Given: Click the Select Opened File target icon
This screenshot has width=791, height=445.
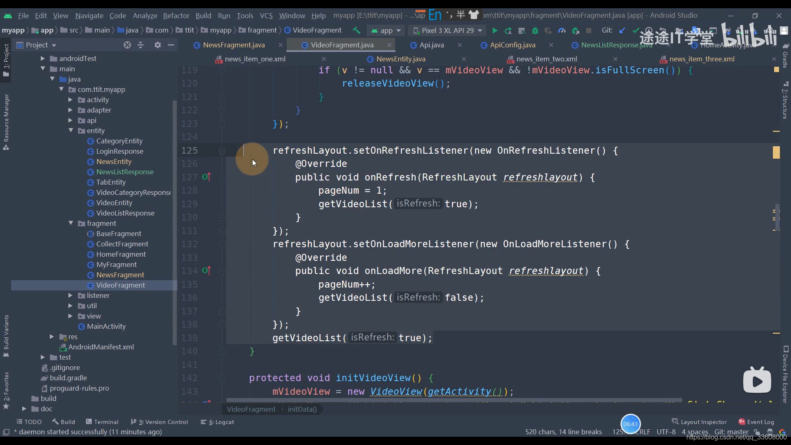Looking at the screenshot, I should tap(127, 45).
